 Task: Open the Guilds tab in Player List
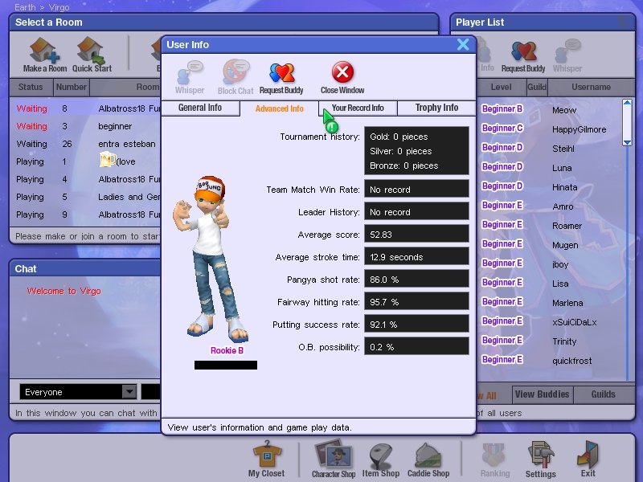[604, 394]
